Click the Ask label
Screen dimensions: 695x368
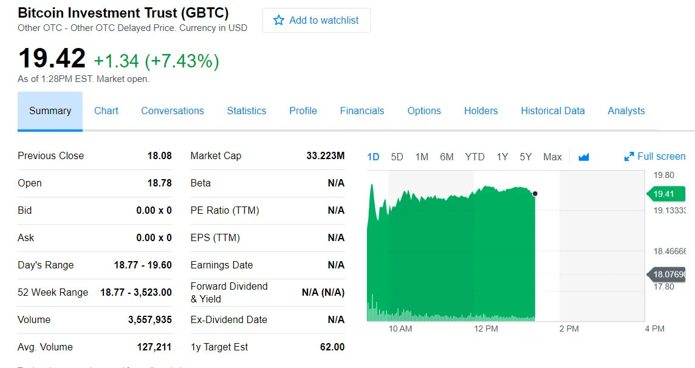coord(26,238)
